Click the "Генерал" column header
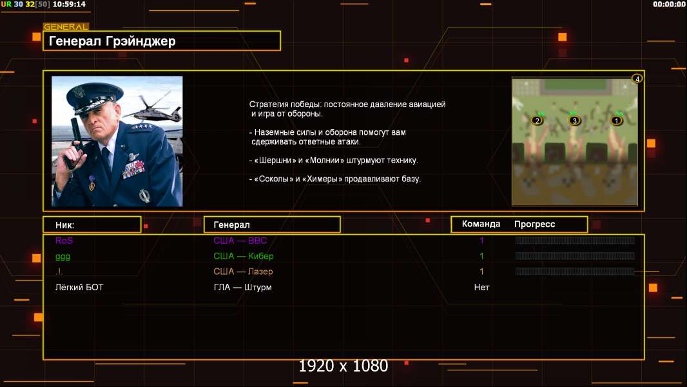 click(x=272, y=225)
